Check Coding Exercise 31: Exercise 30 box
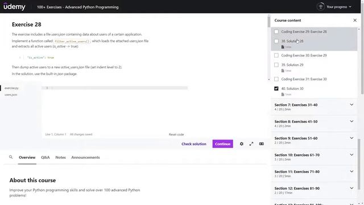 tap(276, 79)
